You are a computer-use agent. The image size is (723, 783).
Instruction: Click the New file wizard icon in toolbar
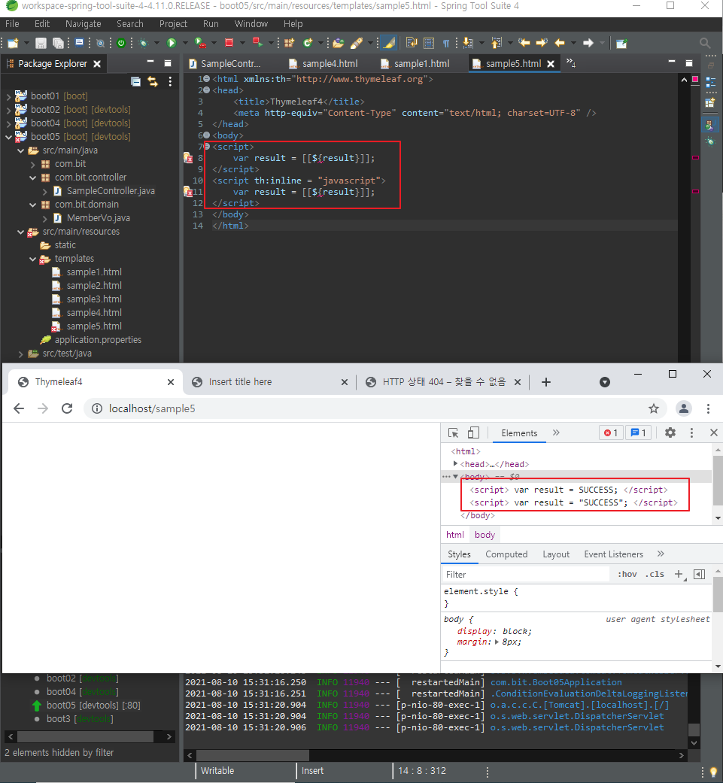[x=13, y=43]
